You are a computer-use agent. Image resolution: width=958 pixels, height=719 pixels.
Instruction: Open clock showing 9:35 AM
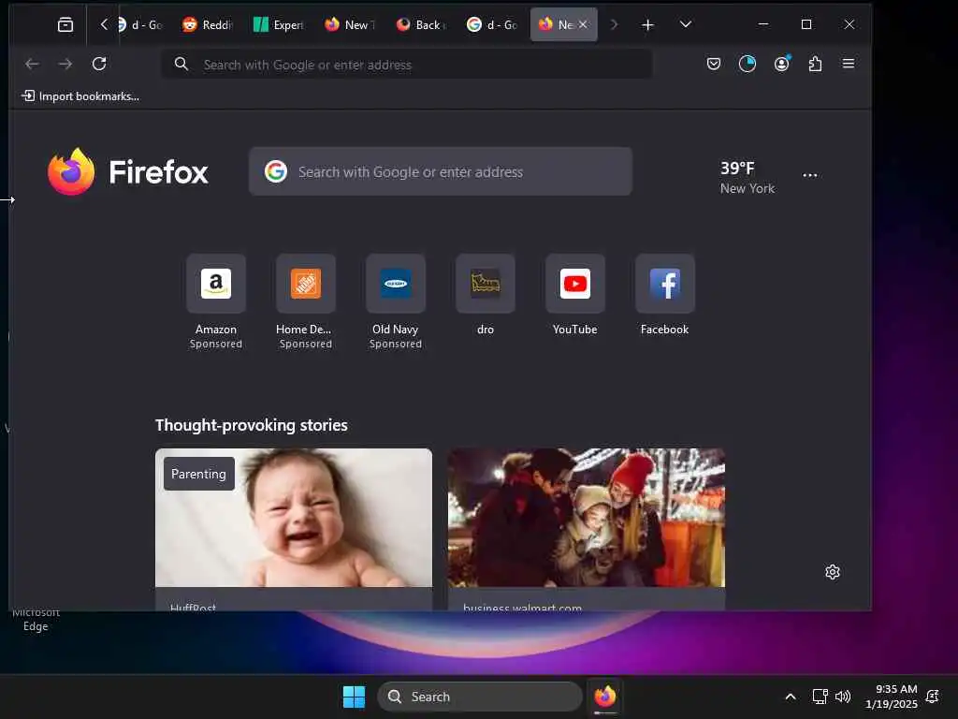click(892, 697)
